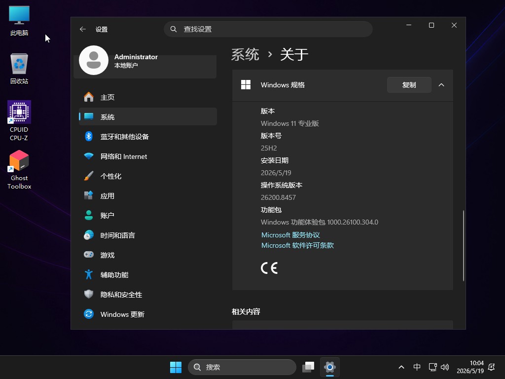Open 个性化 settings category
505x379 pixels.
(x=148, y=176)
